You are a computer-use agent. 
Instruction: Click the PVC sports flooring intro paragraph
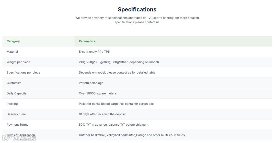click(x=137, y=20)
